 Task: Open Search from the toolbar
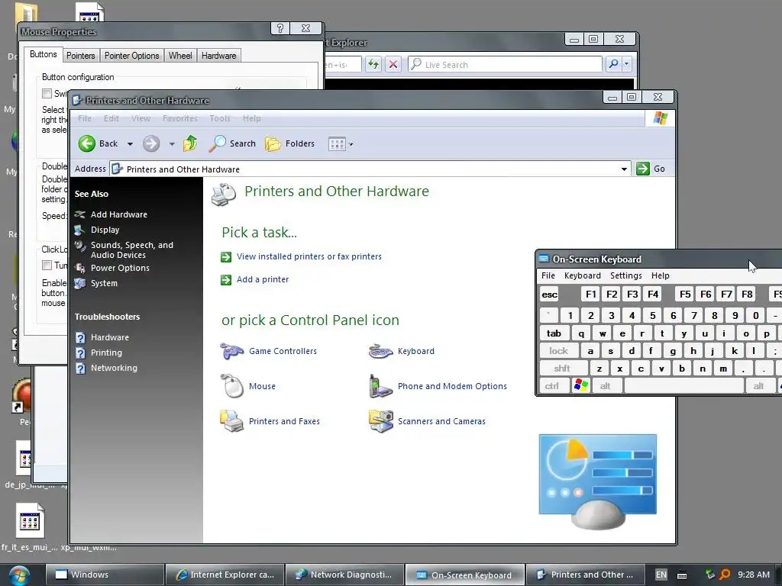pyautogui.click(x=232, y=143)
